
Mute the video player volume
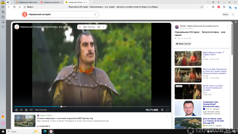pos(31,110)
